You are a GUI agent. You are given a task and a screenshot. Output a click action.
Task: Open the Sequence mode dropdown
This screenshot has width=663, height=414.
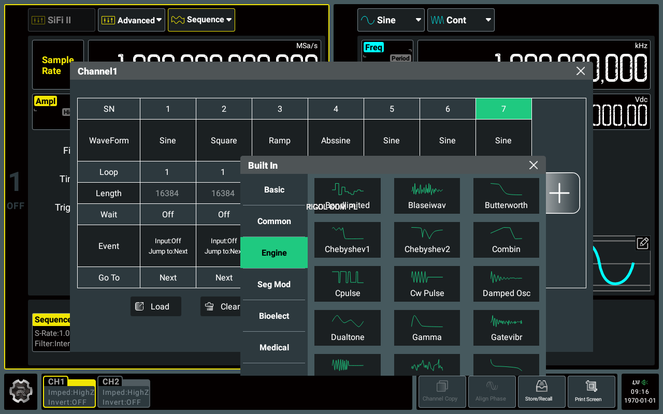[x=201, y=20]
